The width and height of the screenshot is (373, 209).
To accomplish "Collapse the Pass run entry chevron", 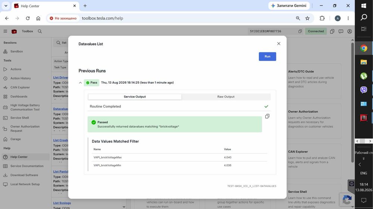I will click(80, 83).
